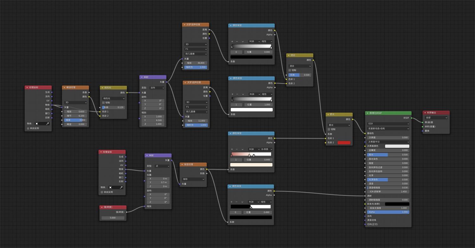475x248 pixels.
Task: Enable 来自实例 in 纹理坐标 node feeding point 映射
Action: (102, 192)
